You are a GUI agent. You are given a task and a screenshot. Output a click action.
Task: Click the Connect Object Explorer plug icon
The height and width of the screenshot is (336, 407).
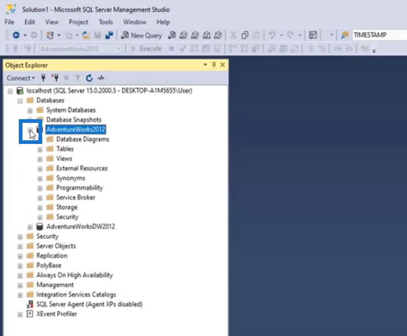point(44,78)
